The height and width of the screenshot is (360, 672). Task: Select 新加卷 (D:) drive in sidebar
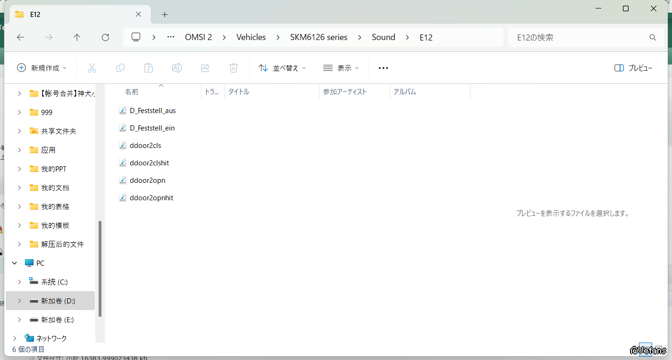pos(50,301)
